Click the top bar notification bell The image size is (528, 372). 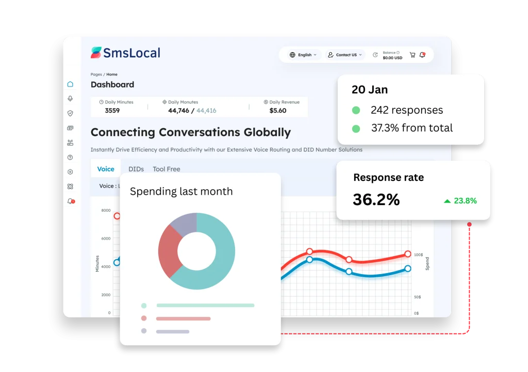tap(423, 55)
